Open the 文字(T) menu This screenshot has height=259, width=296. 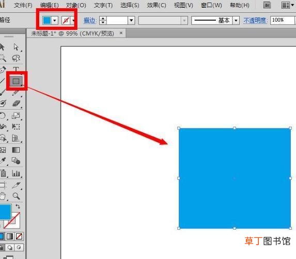103,5
